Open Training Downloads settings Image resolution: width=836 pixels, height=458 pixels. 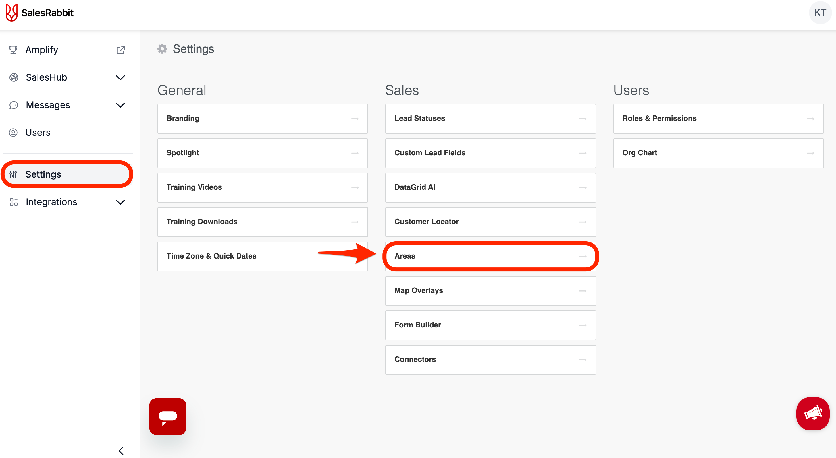point(263,222)
